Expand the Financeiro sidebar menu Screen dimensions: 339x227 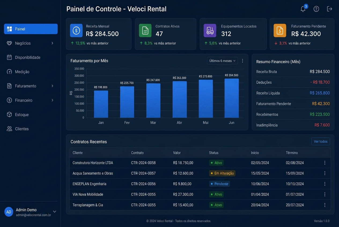31,100
